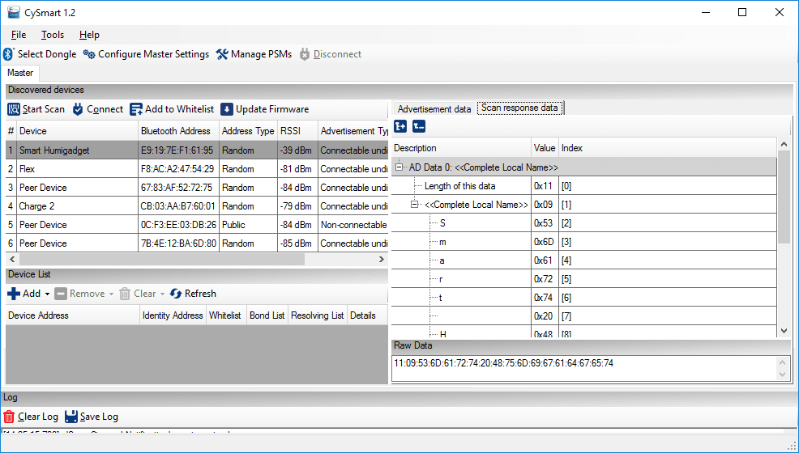
Task: Select the Flex device row
Action: (x=197, y=169)
